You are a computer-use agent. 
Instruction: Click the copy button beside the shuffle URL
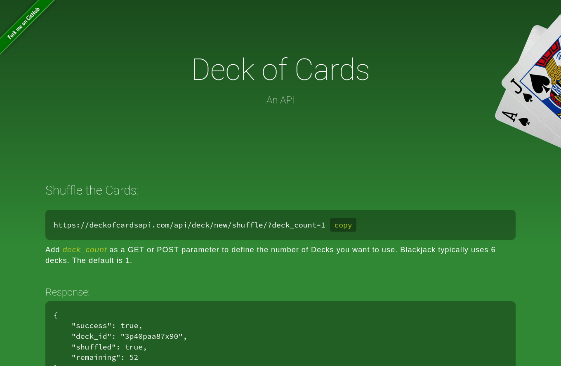343,225
